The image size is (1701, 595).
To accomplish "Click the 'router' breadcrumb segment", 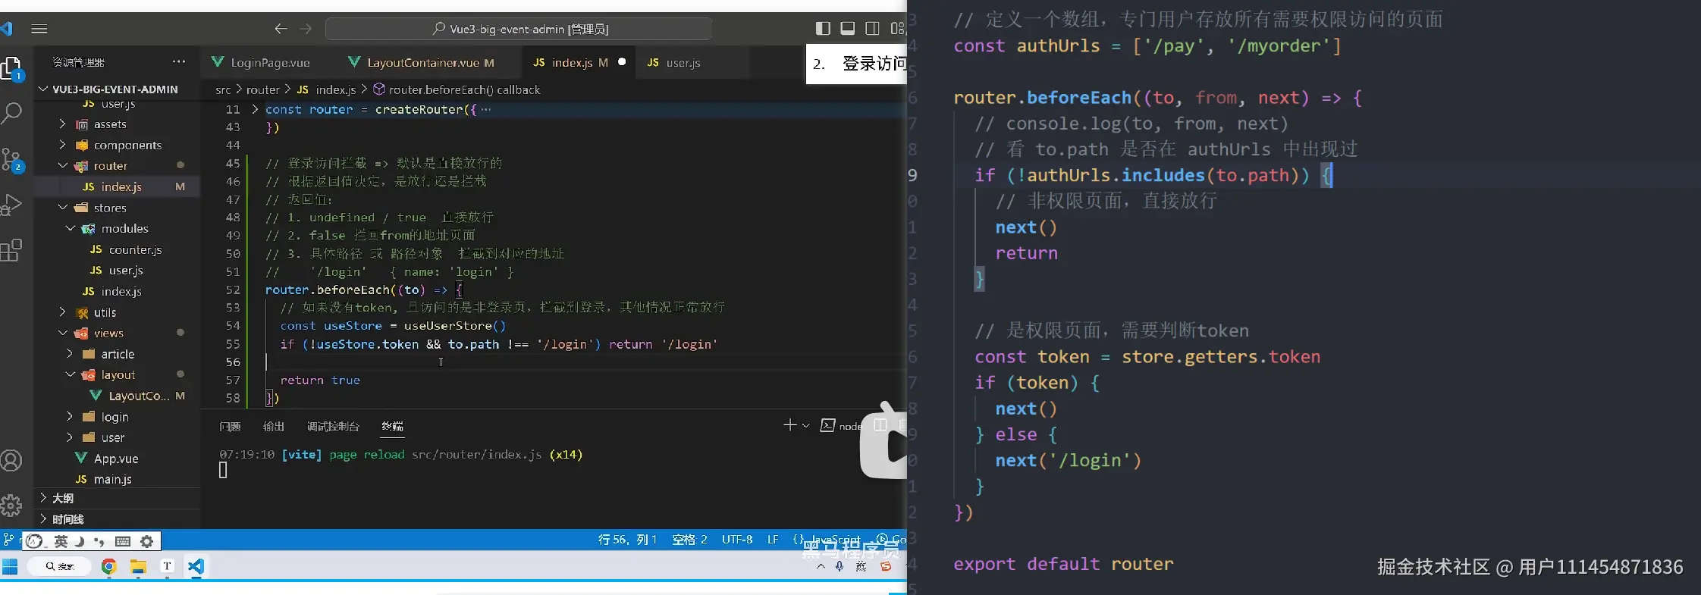I will pyautogui.click(x=263, y=89).
